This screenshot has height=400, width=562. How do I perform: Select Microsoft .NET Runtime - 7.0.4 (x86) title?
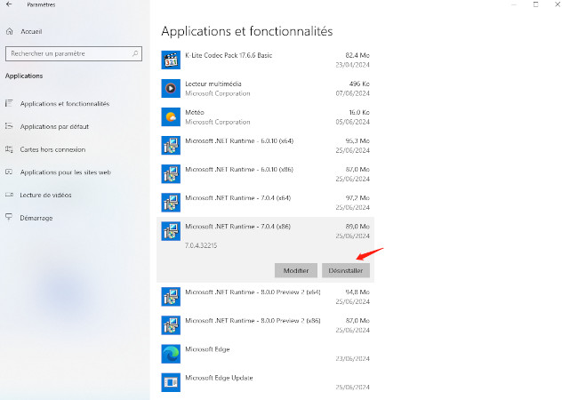click(237, 227)
